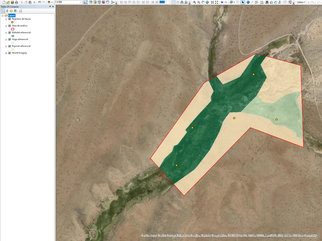This screenshot has width=322, height=241.
Task: Open the Find binoculars tool
Action: pyautogui.click(x=267, y=2)
